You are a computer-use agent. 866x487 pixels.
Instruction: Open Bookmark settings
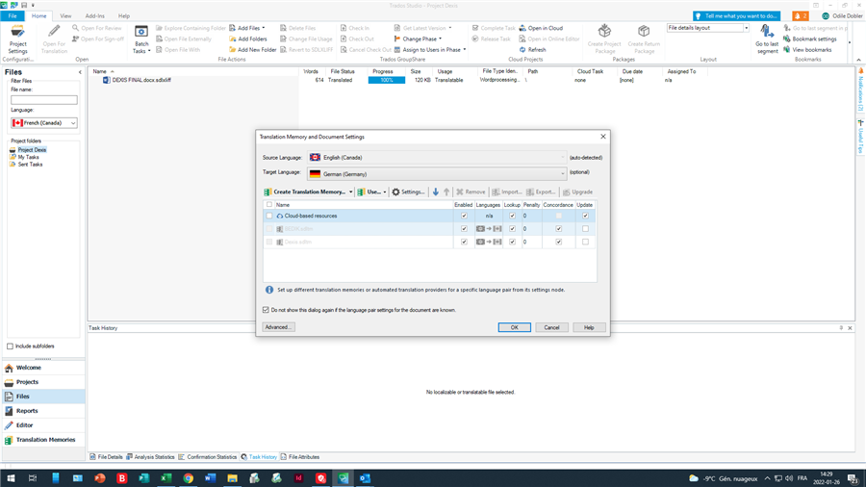(x=810, y=39)
